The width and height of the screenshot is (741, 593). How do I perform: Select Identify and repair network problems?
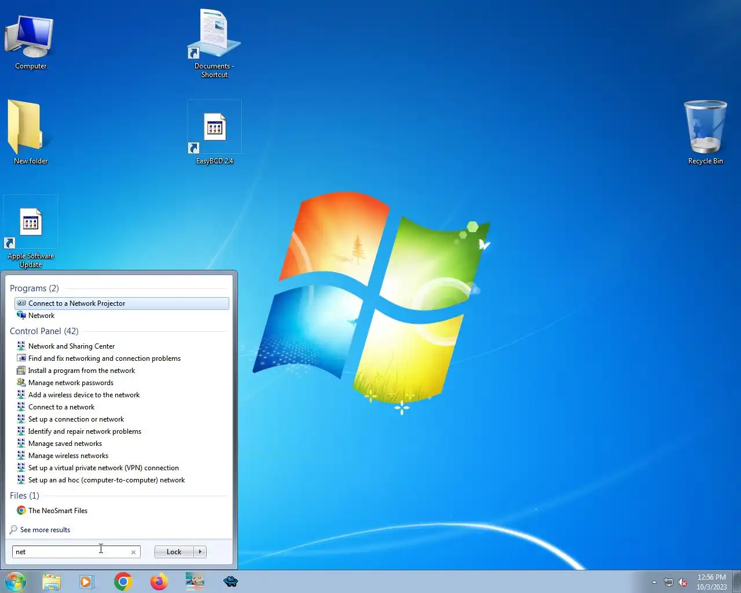122,431
